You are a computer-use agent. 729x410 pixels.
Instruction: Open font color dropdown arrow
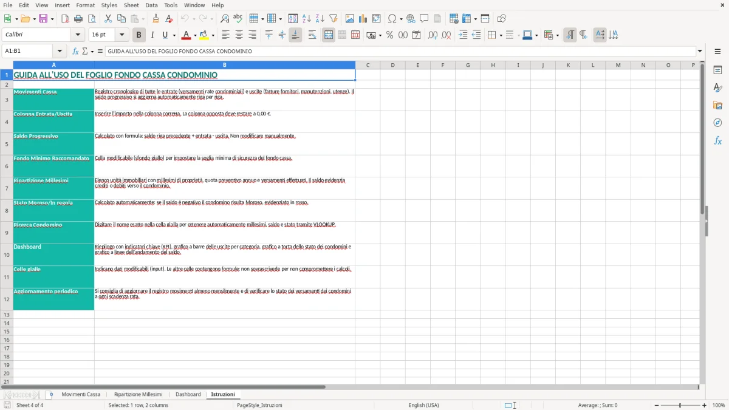click(x=194, y=35)
